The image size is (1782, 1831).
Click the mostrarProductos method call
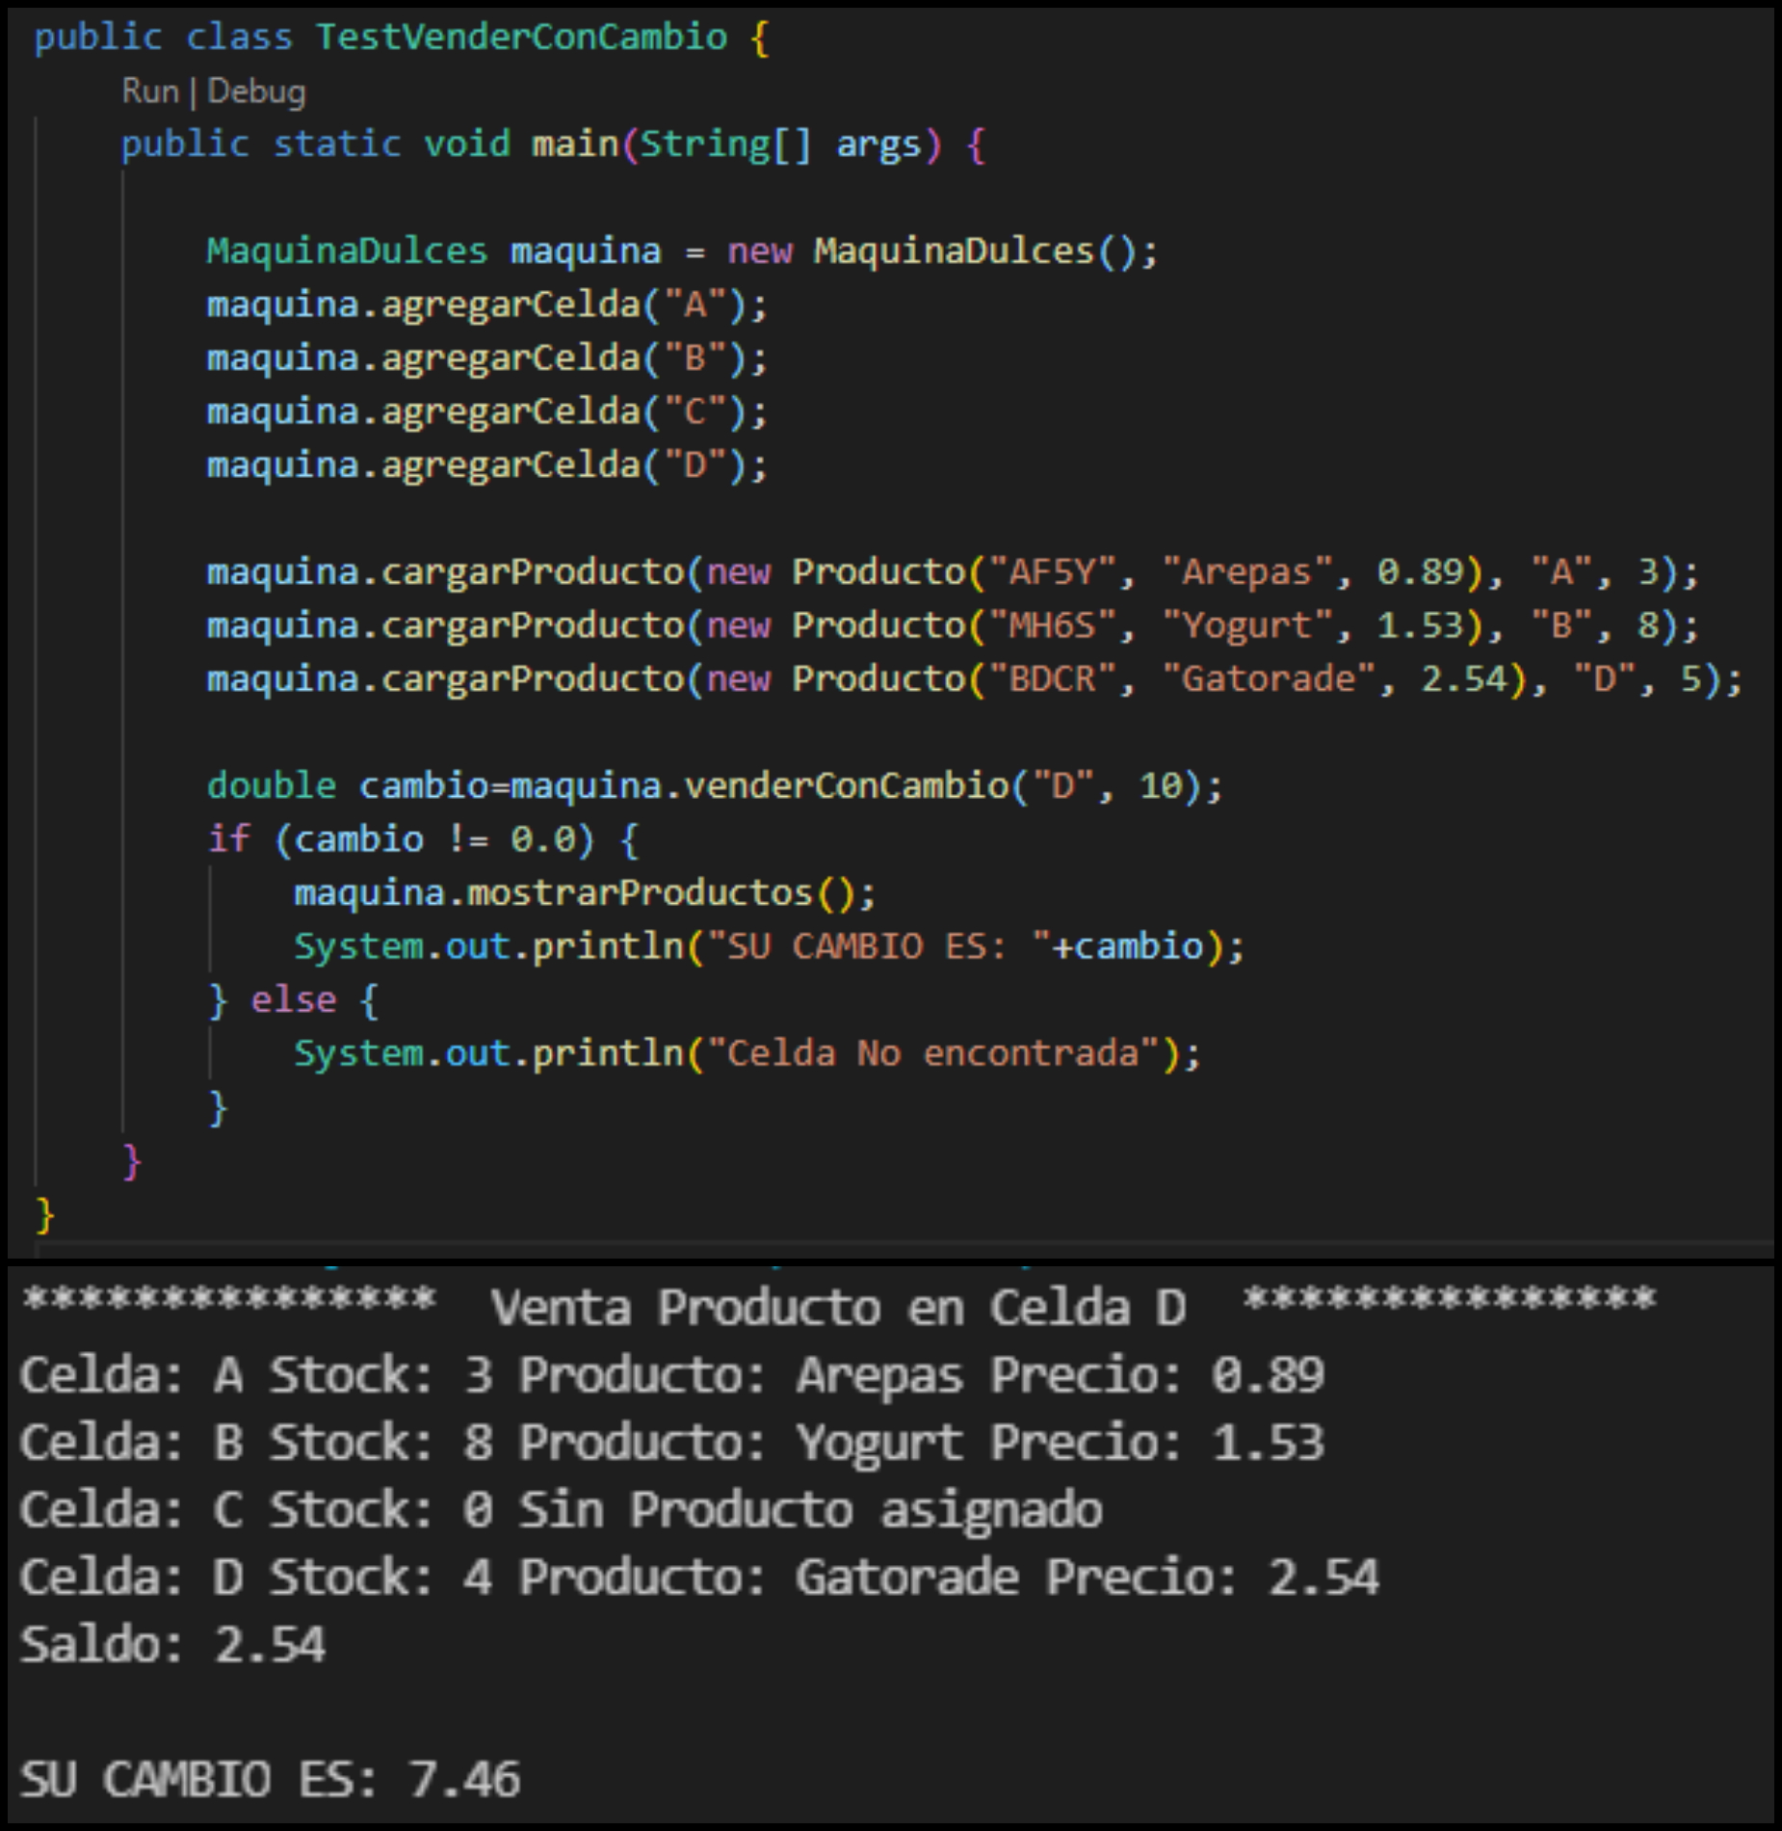[640, 893]
